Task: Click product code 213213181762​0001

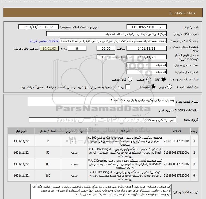Action: tap(177, 141)
